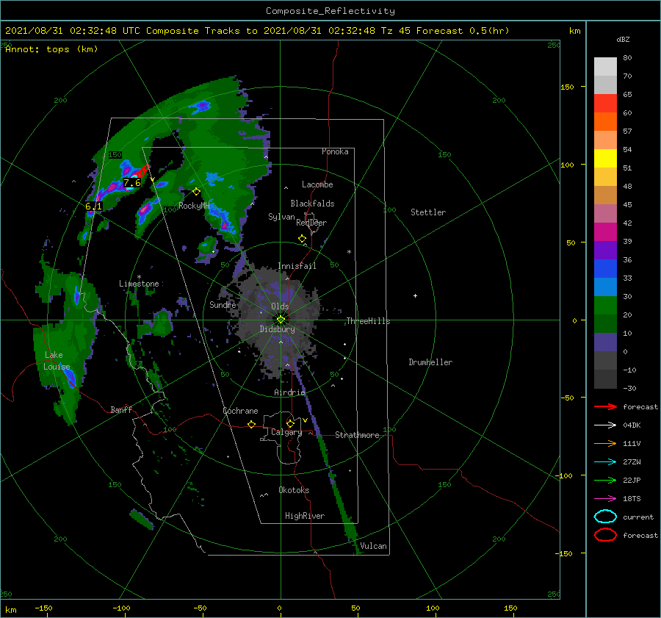
Task: Click the Innisfail label
Action: click(297, 266)
